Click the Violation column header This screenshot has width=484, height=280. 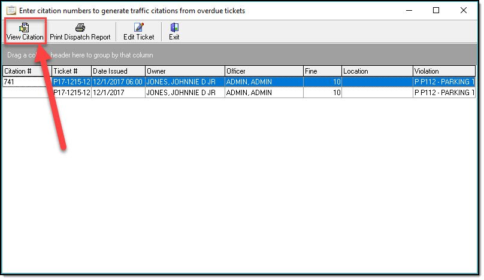pyautogui.click(x=443, y=71)
